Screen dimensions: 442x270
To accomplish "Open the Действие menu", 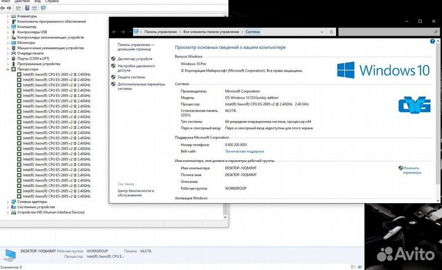I will [22, 2].
